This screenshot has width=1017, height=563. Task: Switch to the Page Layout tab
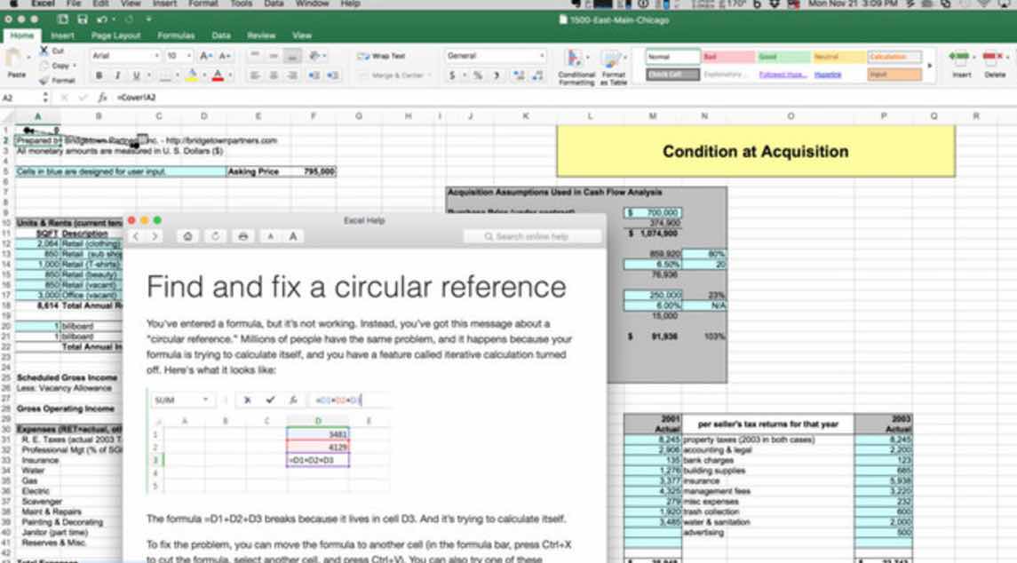(115, 36)
